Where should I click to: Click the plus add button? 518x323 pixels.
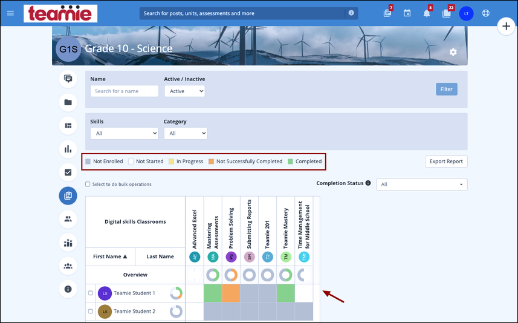(506, 26)
